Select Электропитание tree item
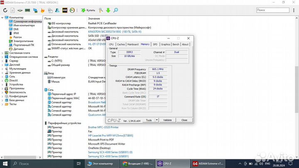 pyautogui.click(x=23, y=41)
